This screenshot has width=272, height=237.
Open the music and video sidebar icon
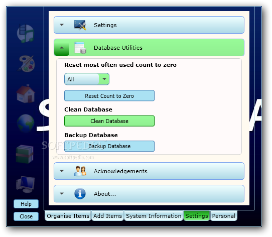pyautogui.click(x=26, y=34)
